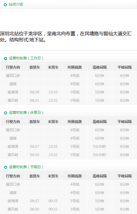This screenshot has width=137, height=214.
Task: Click 5分30秒 peak interval for 黄贝岭
Action: click(100, 155)
